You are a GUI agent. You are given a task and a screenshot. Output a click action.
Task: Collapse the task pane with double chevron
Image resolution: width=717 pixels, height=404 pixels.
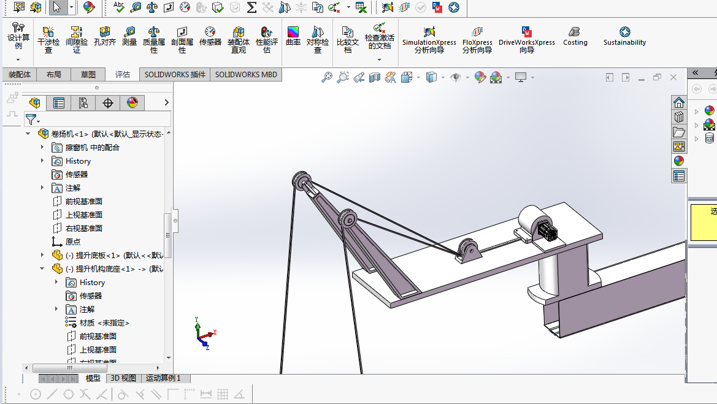696,73
